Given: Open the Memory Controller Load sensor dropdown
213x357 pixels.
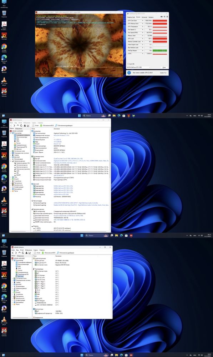Looking at the screenshot, I should tap(143, 41).
